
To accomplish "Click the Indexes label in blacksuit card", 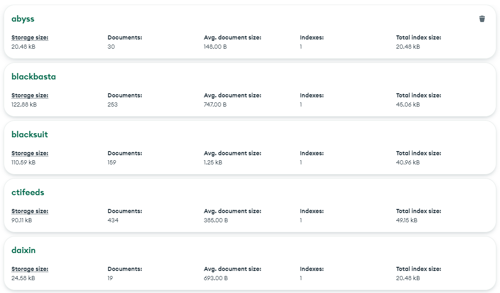I will tap(311, 153).
